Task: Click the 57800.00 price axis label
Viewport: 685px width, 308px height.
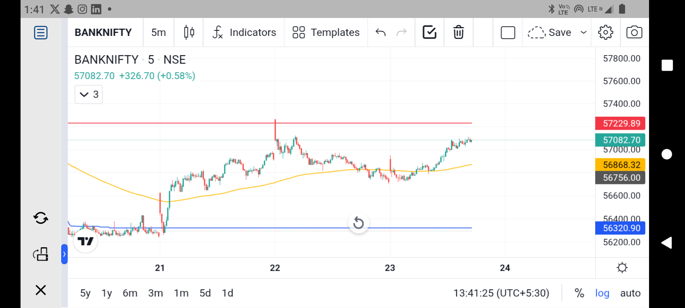Action: point(622,59)
